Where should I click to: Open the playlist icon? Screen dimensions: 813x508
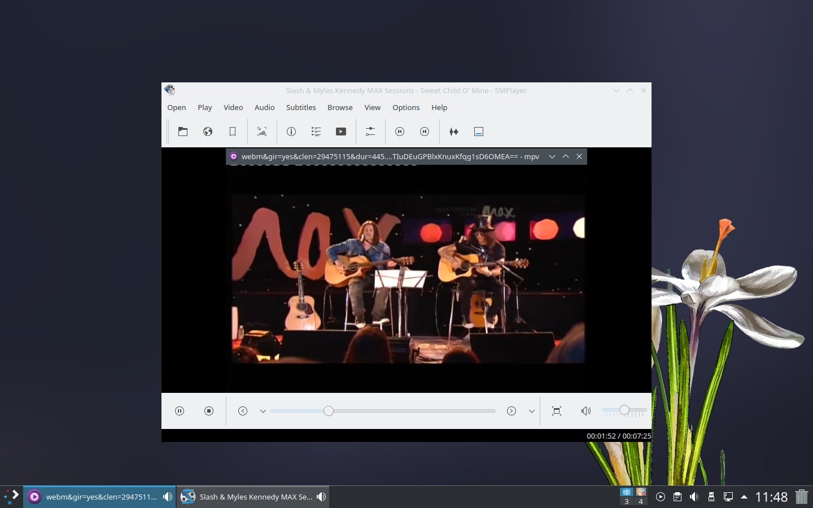(x=316, y=132)
